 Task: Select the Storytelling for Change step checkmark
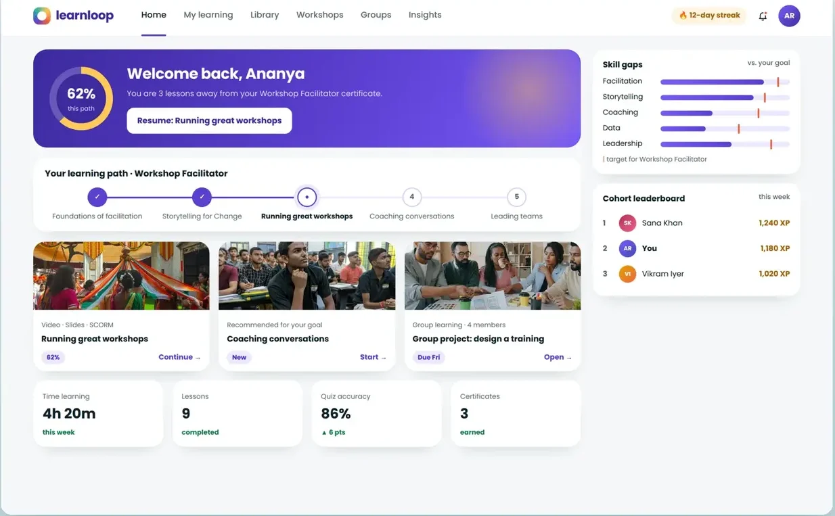(202, 197)
